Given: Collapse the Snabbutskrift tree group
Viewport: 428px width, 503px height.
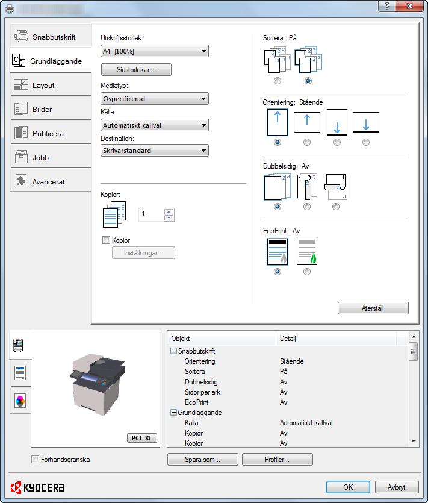Looking at the screenshot, I should tap(173, 351).
